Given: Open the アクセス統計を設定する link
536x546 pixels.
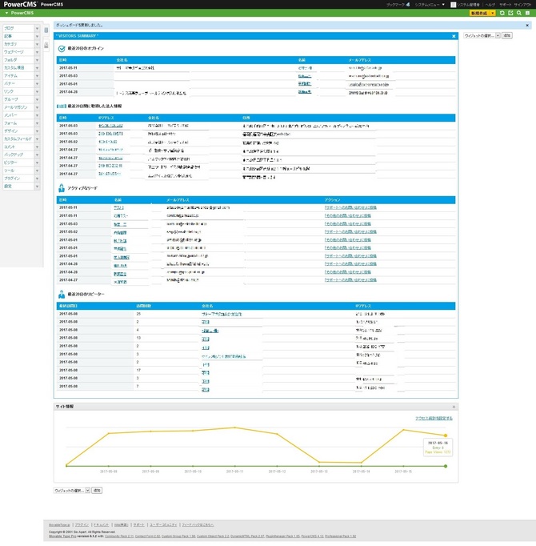Looking at the screenshot, I should [x=434, y=419].
